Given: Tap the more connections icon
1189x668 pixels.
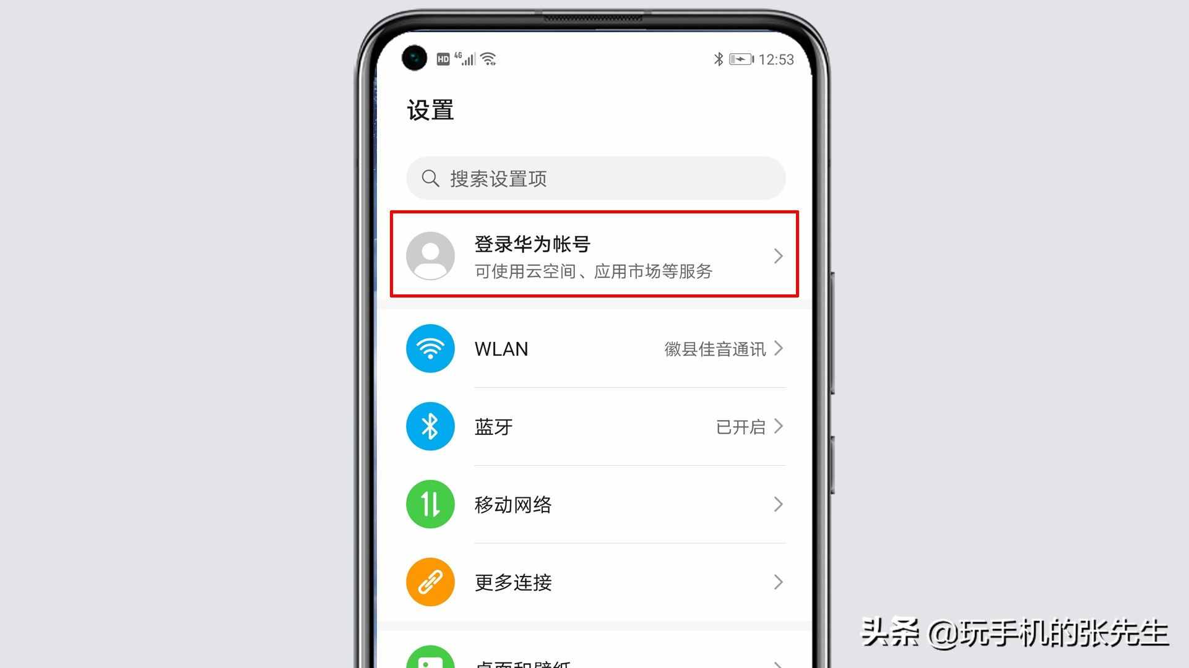Looking at the screenshot, I should click(x=429, y=581).
